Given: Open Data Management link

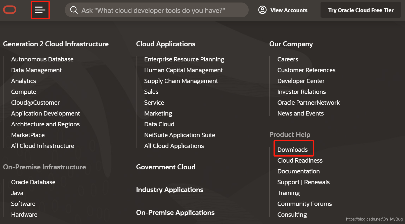Looking at the screenshot, I should (x=36, y=70).
